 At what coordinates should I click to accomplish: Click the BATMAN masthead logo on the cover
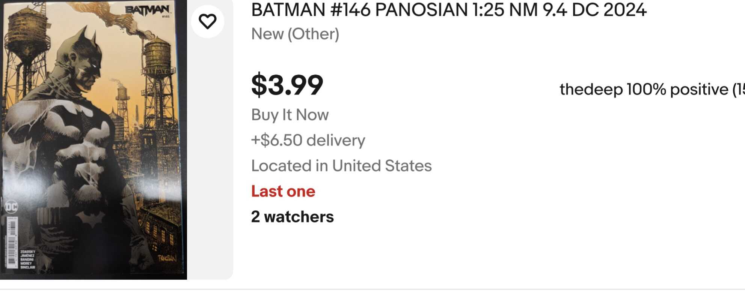(147, 10)
